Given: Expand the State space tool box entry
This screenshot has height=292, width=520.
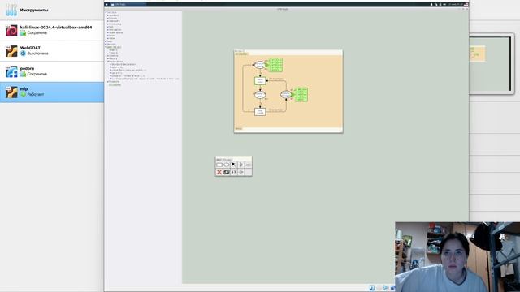Looking at the screenshot, I should (x=115, y=32).
